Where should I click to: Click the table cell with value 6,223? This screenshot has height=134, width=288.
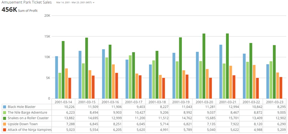click(x=63, y=112)
